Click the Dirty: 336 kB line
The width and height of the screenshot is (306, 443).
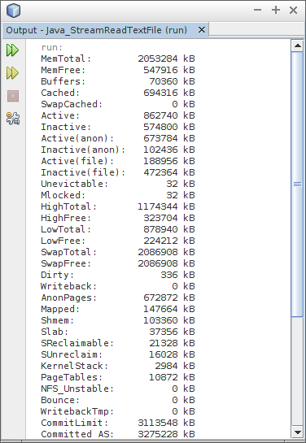[118, 275]
